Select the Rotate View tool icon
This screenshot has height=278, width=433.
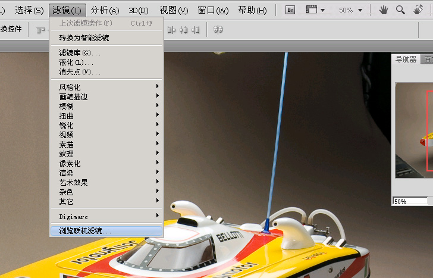coord(418,10)
